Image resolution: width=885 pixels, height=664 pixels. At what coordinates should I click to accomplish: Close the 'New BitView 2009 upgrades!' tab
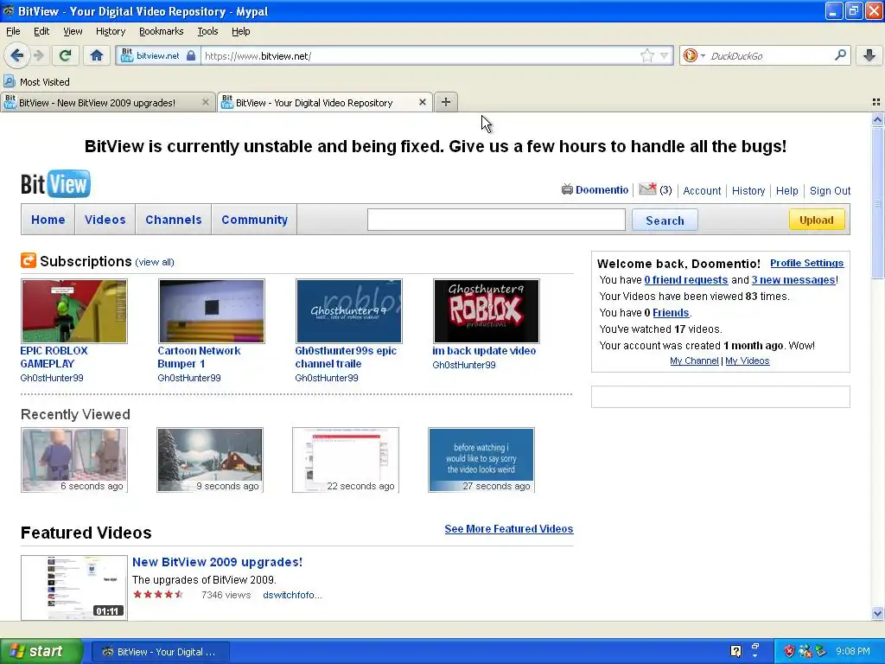point(206,102)
